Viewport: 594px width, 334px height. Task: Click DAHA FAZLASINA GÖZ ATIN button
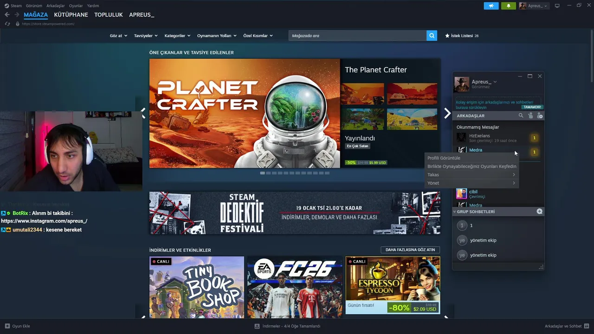tap(410, 250)
